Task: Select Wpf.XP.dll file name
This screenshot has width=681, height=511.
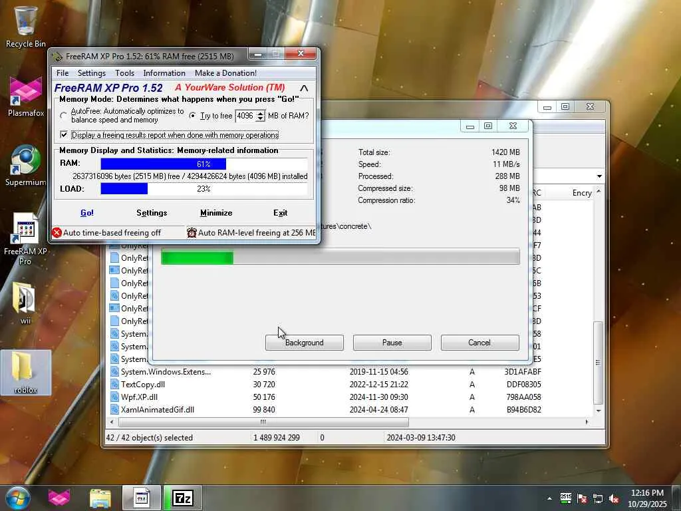Action: 139,397
